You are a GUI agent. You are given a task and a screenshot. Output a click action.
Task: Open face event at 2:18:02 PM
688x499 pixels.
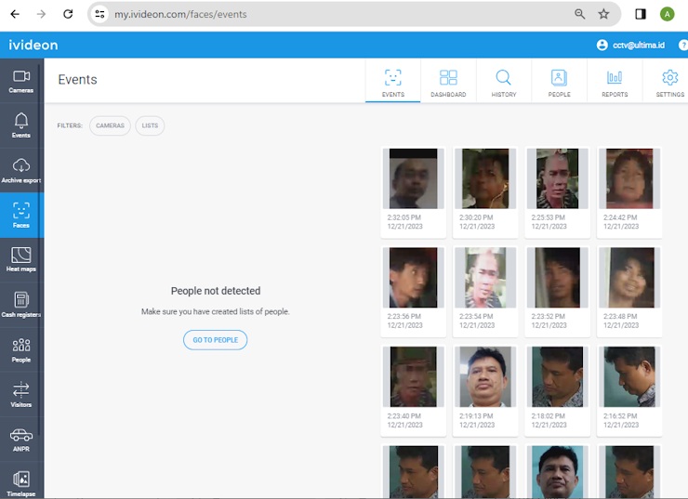[557, 390]
